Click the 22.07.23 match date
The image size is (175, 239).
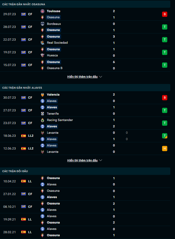tap(10, 40)
